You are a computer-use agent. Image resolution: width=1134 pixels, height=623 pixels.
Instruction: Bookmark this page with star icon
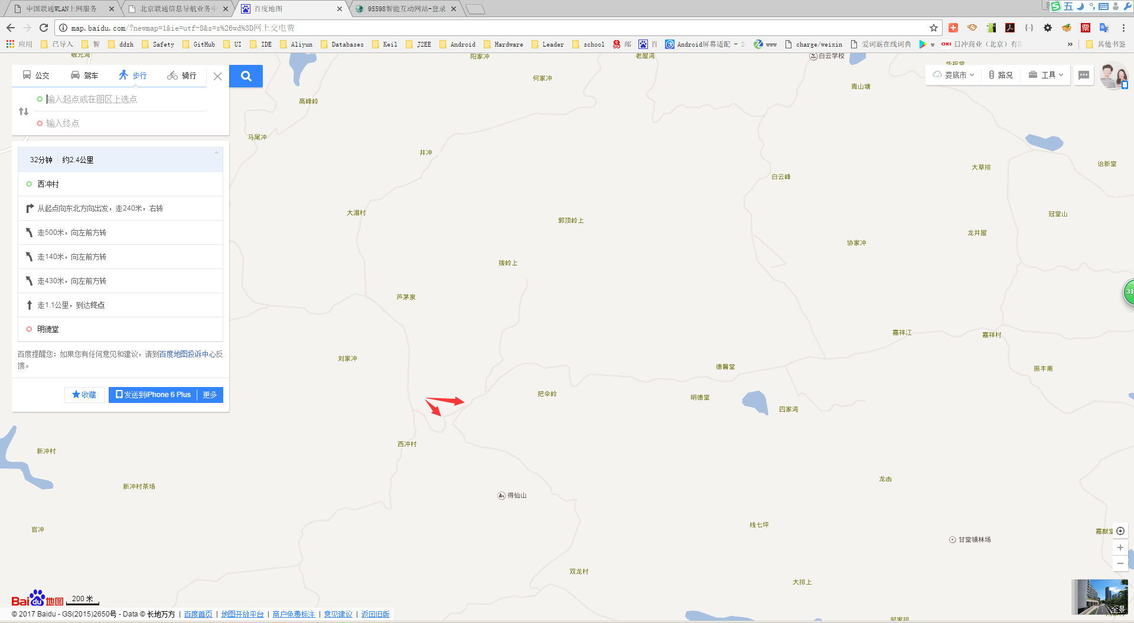[x=934, y=28]
